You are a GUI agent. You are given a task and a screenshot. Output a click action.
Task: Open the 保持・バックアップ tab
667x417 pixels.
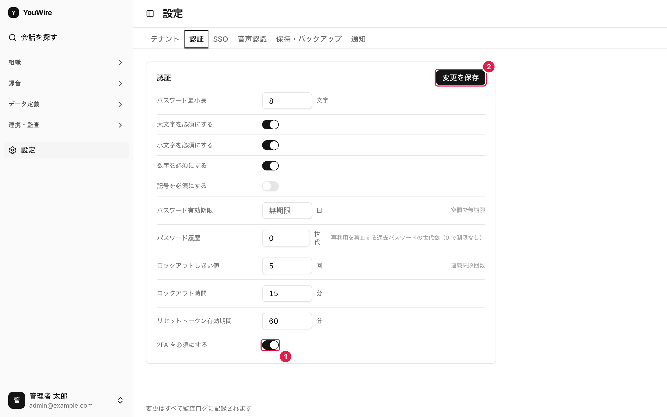tap(309, 39)
